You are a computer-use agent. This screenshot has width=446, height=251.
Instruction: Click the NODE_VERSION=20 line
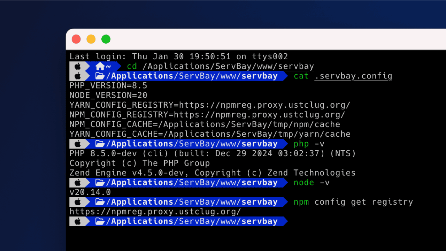tap(108, 95)
